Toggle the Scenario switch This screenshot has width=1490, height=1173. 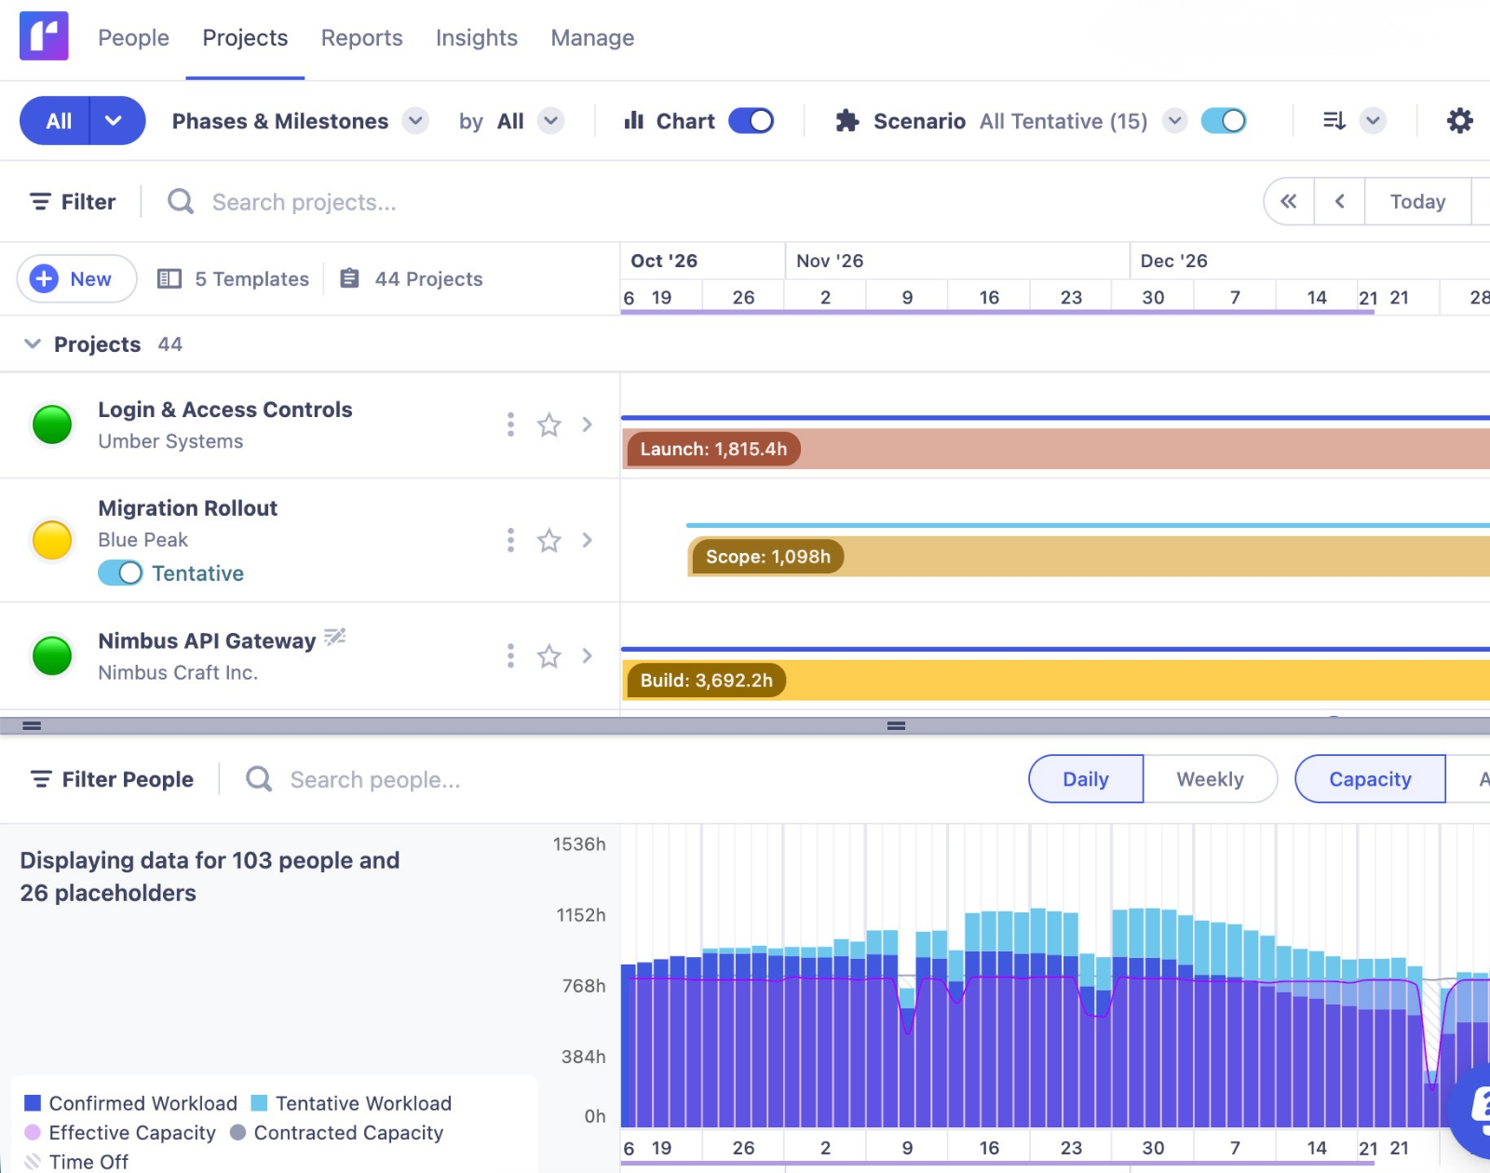point(1224,121)
